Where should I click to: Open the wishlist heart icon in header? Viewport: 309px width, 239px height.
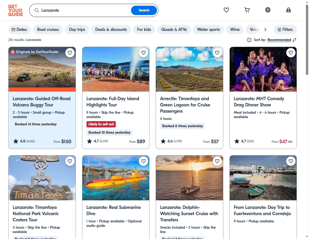coord(226,10)
